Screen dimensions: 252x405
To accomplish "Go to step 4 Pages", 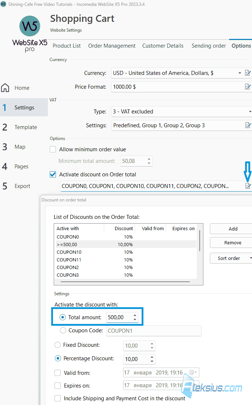I will click(x=24, y=167).
